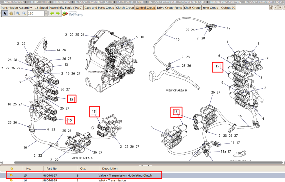Open the tab list dropdown arrow
The height and width of the screenshot is (182, 285).
coord(280,7)
